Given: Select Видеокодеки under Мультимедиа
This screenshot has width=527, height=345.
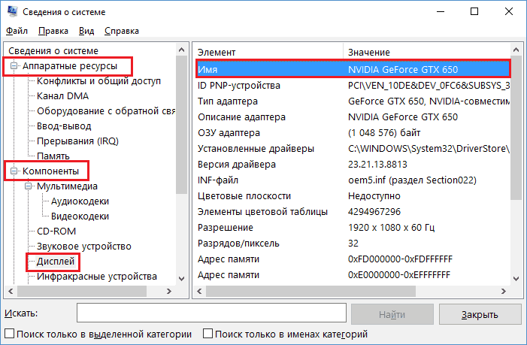Looking at the screenshot, I should pos(80,216).
